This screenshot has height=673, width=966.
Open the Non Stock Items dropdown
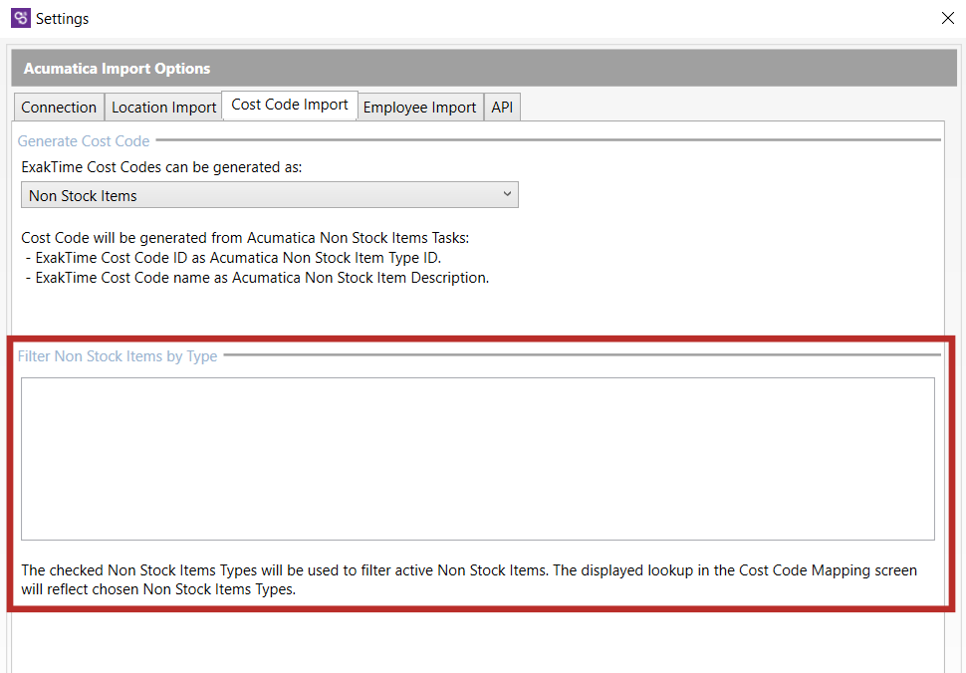pos(270,195)
